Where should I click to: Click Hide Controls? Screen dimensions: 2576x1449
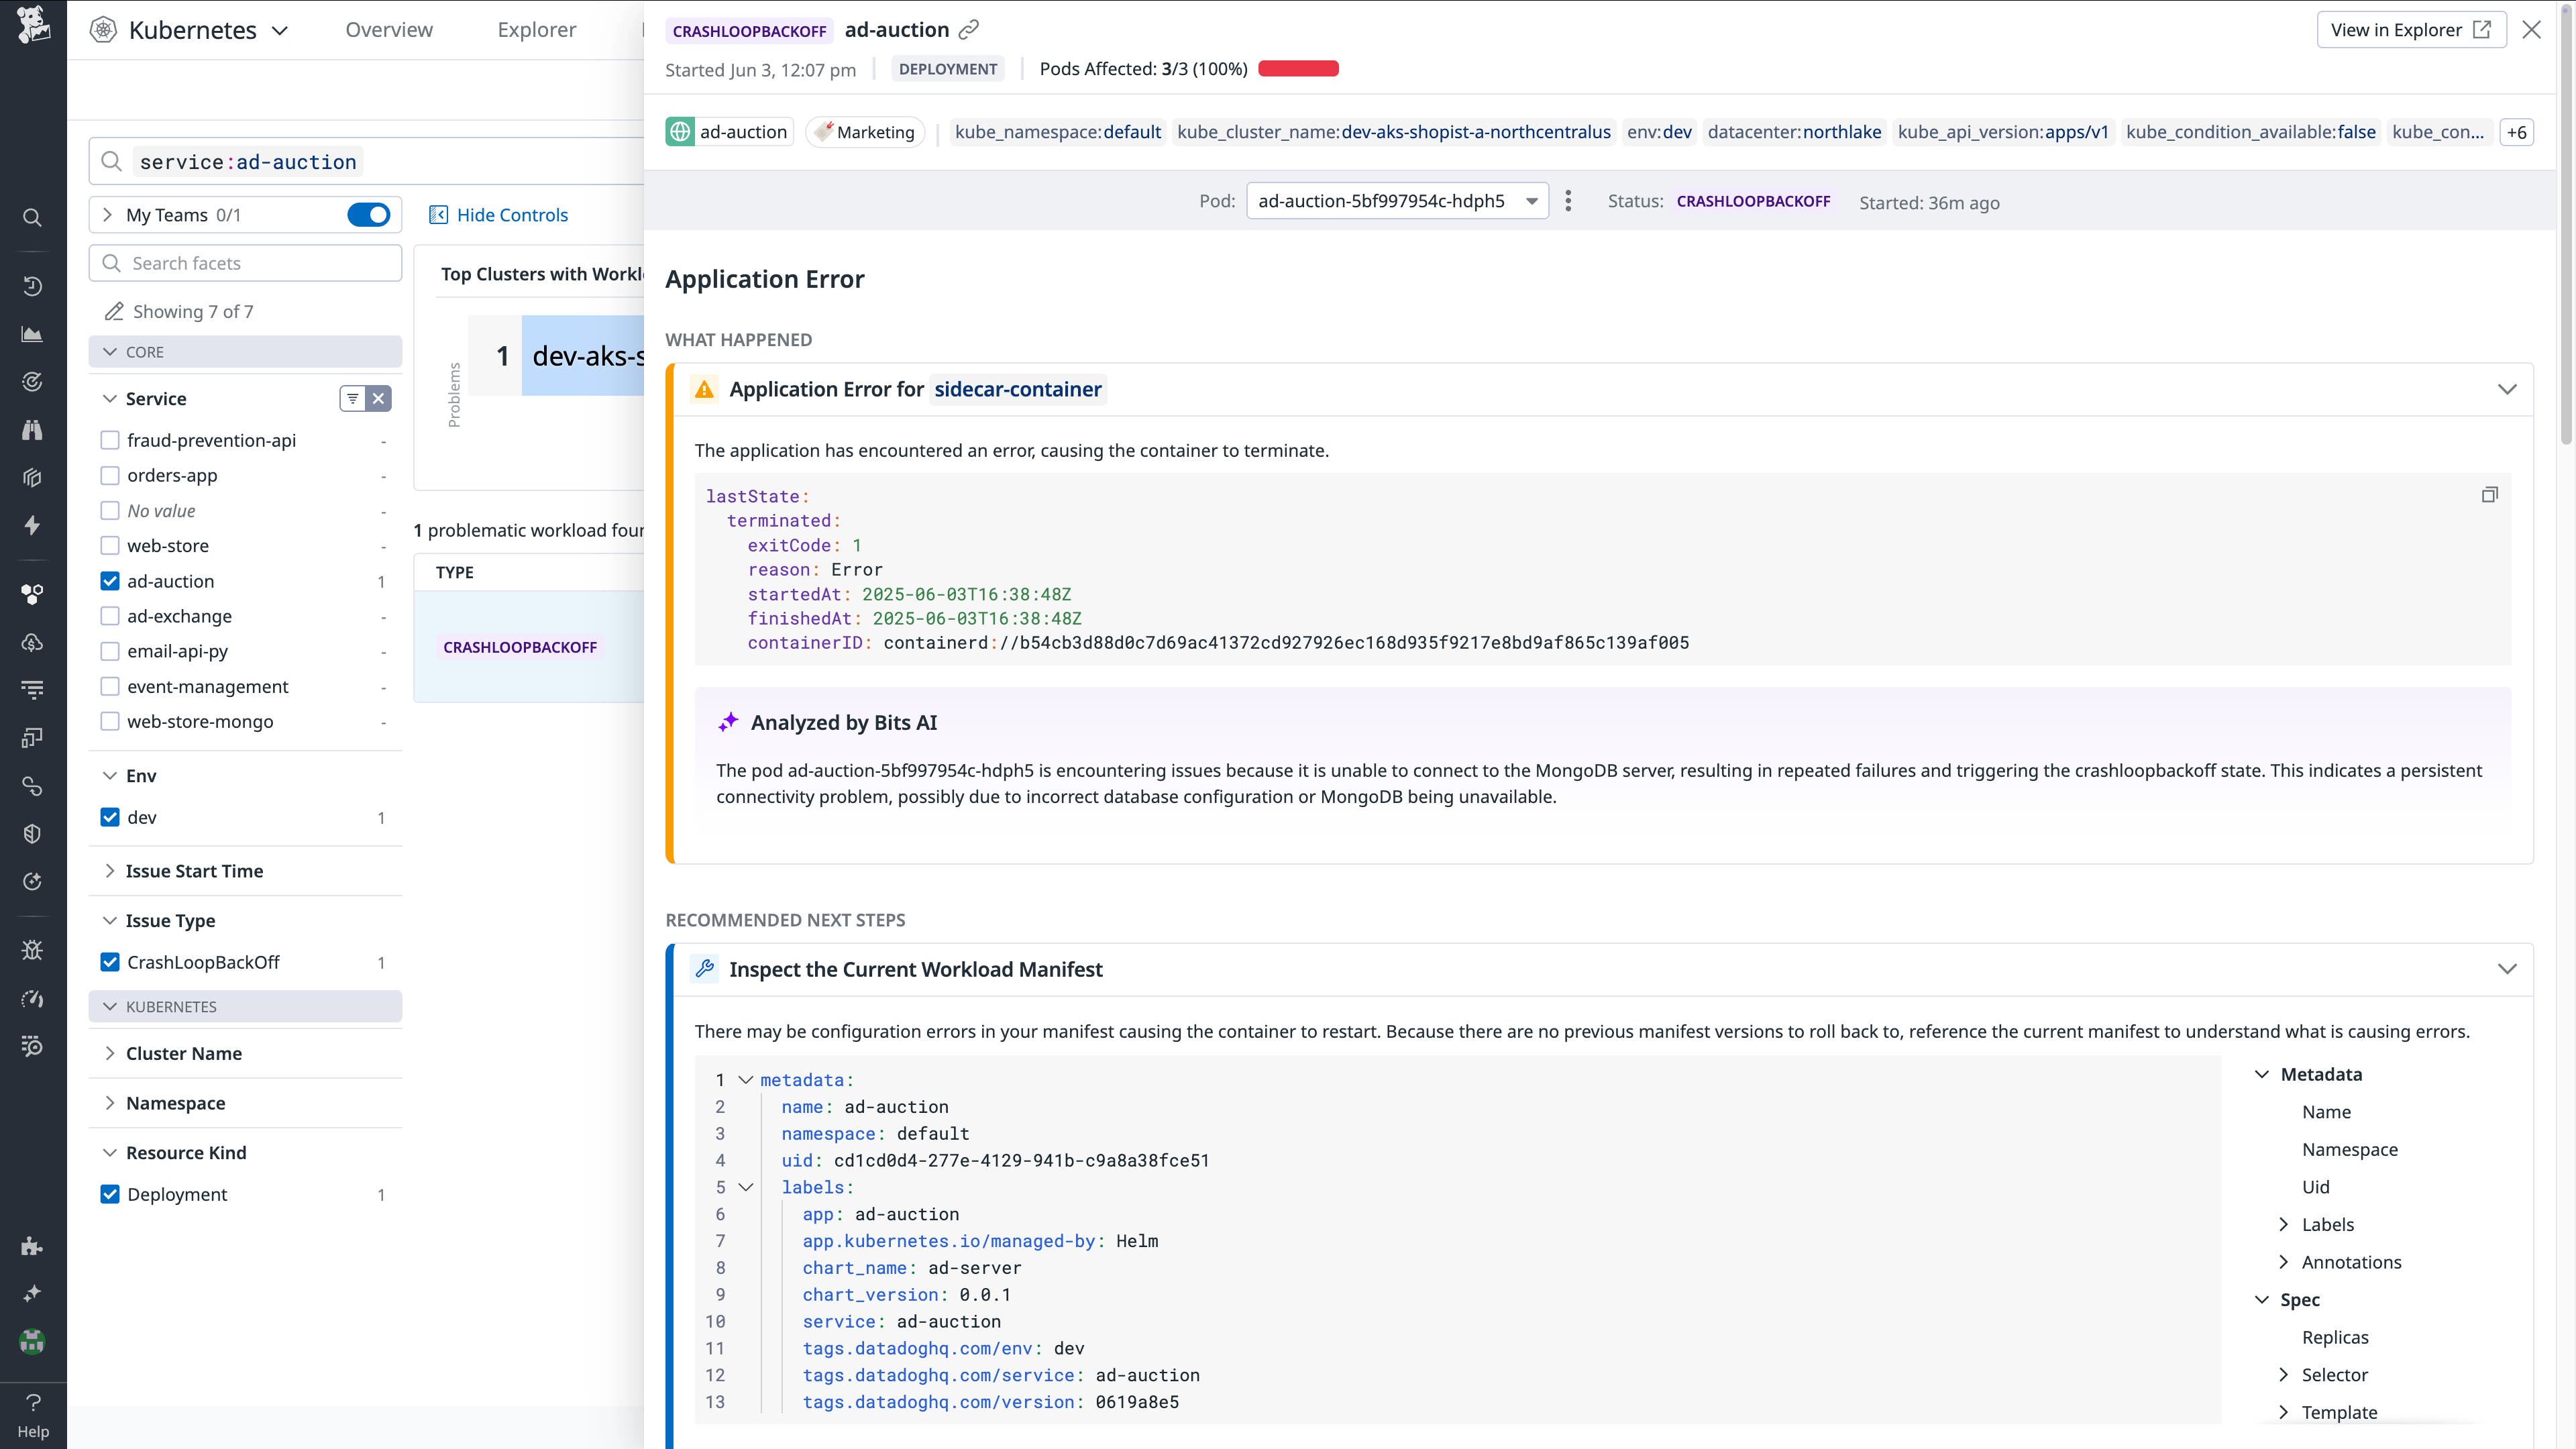click(x=498, y=214)
